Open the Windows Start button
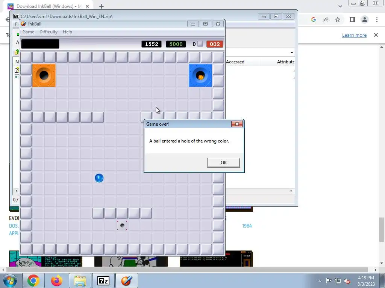This screenshot has height=288, width=385. tap(10, 280)
